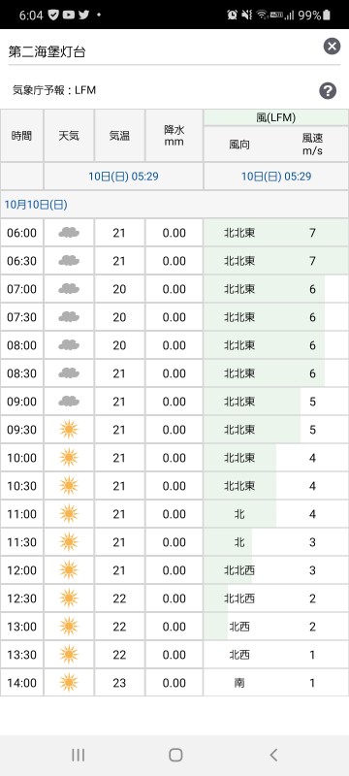Tap the Android home navigation icon
The height and width of the screenshot is (776, 349).
175,755
